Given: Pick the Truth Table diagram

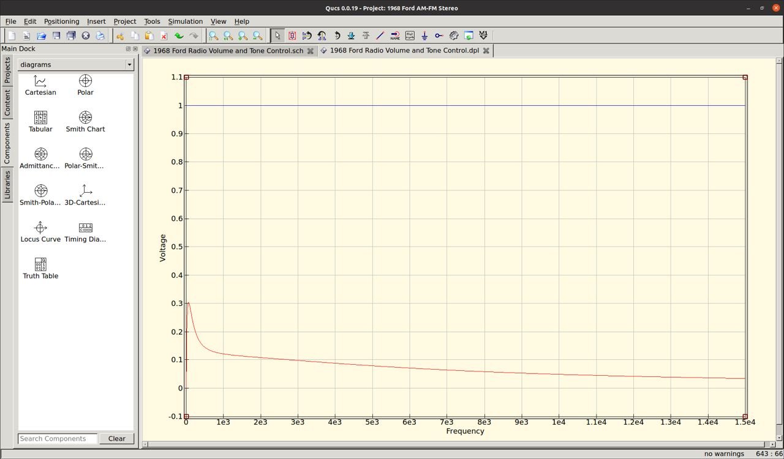Looking at the screenshot, I should click(x=40, y=269).
